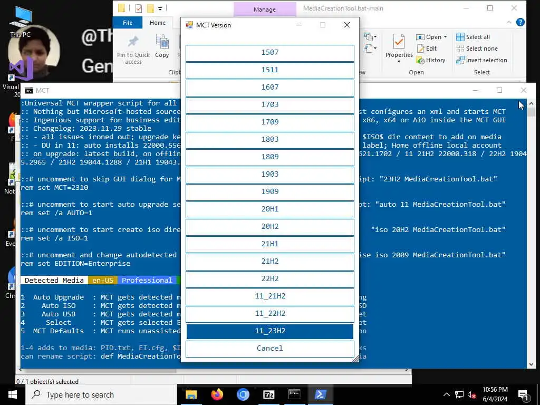The image size is (540, 405).
Task: Click the Professional edition label in console
Action: pos(147,281)
